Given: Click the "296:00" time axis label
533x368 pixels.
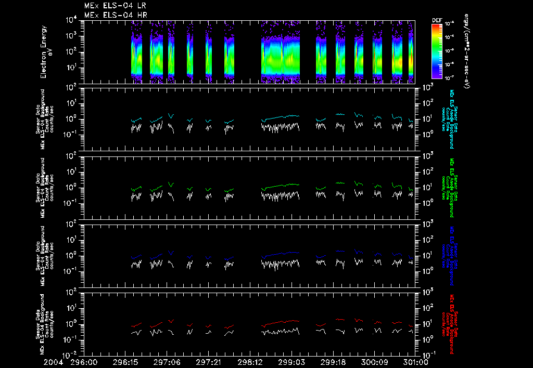Looking at the screenshot, I should click(x=84, y=362).
